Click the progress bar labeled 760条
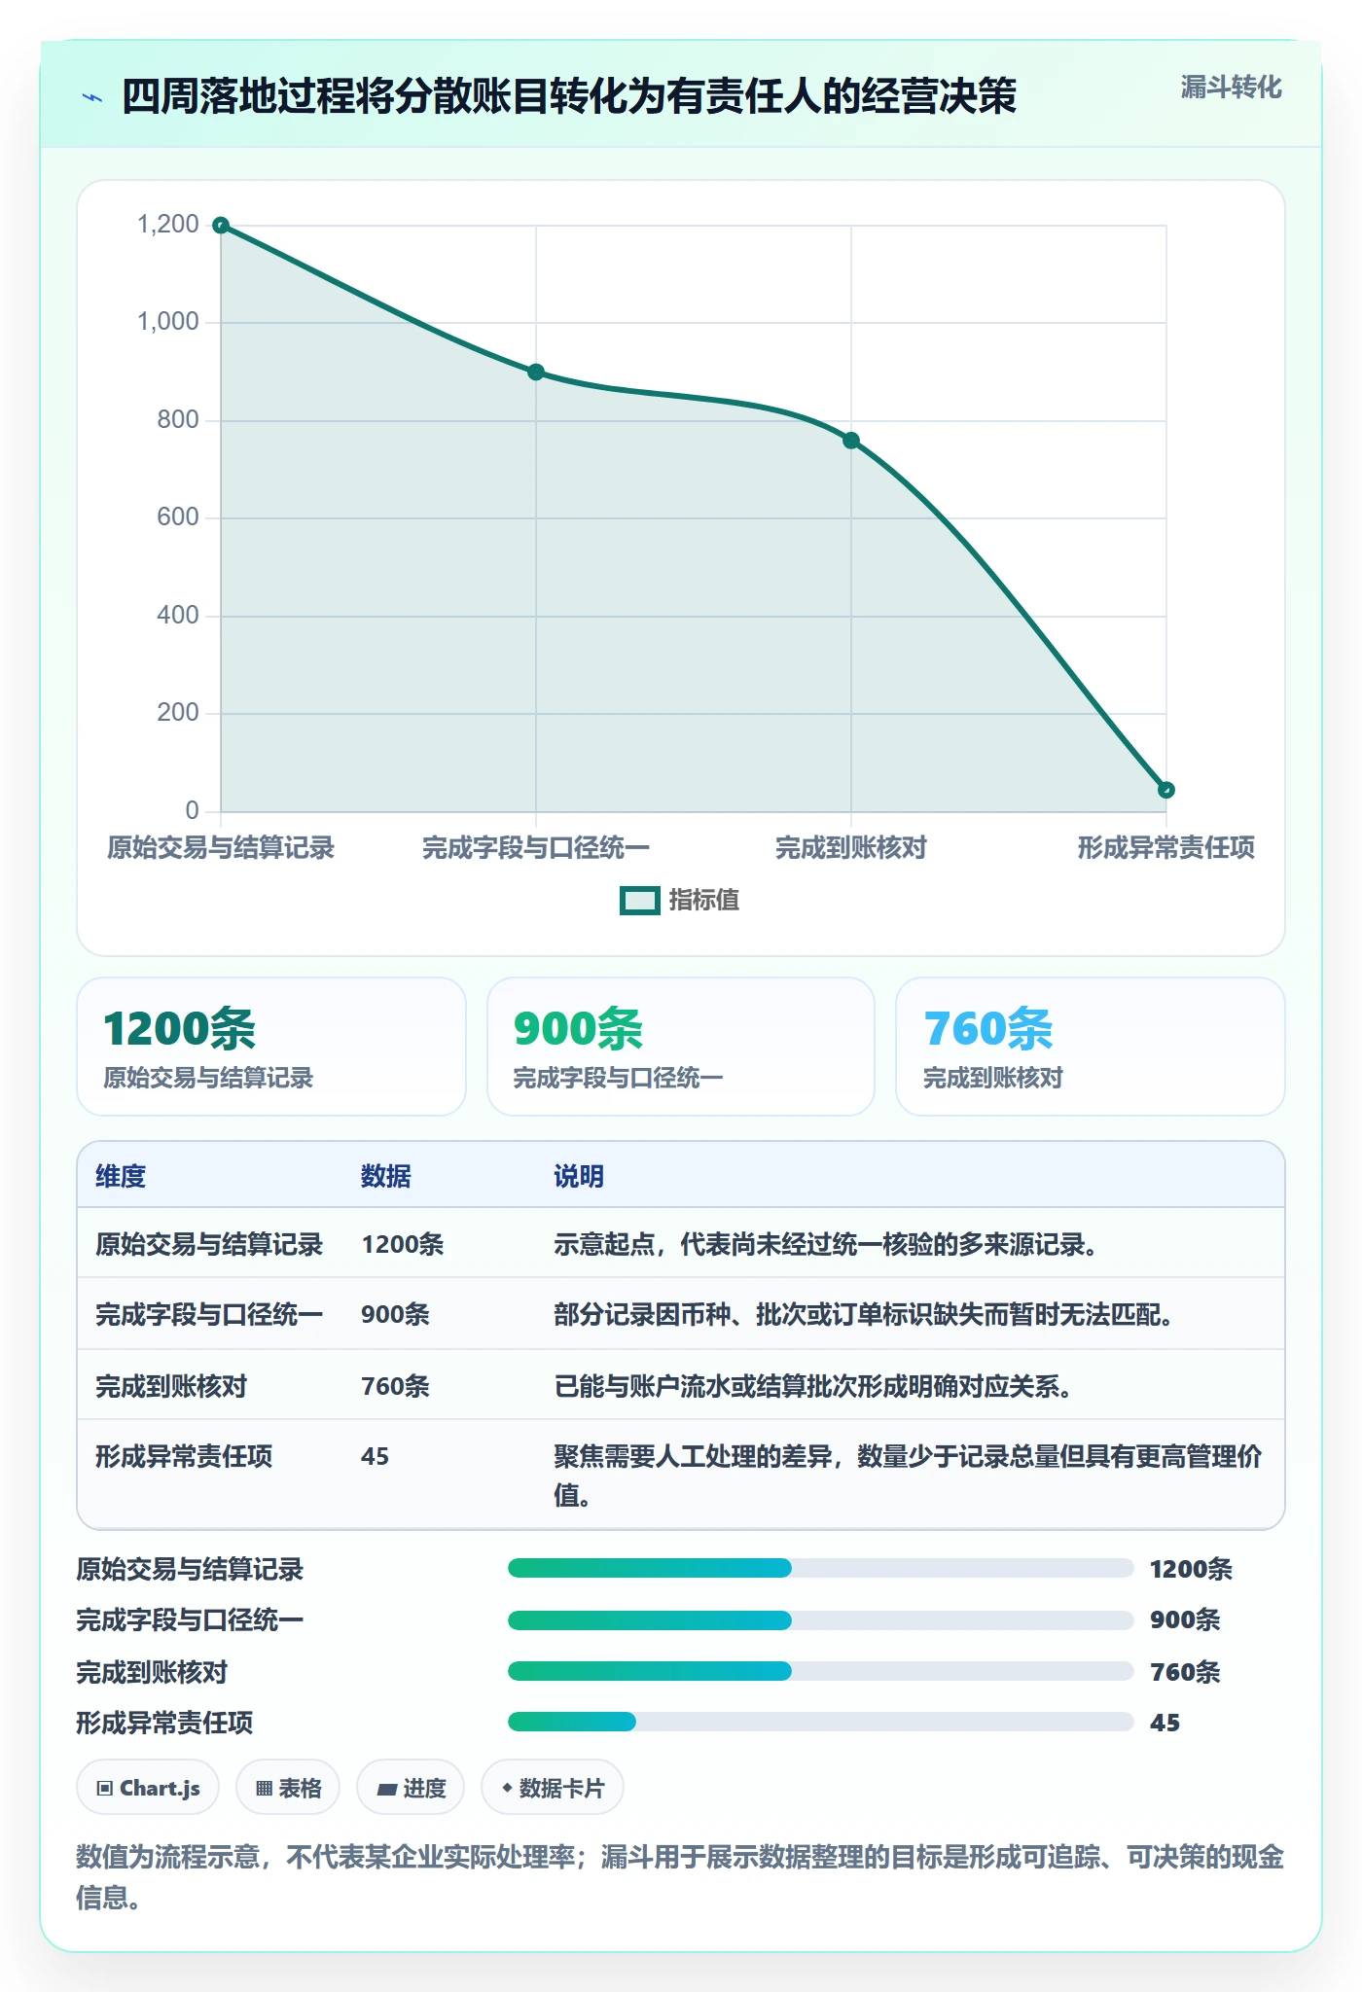 [820, 1671]
